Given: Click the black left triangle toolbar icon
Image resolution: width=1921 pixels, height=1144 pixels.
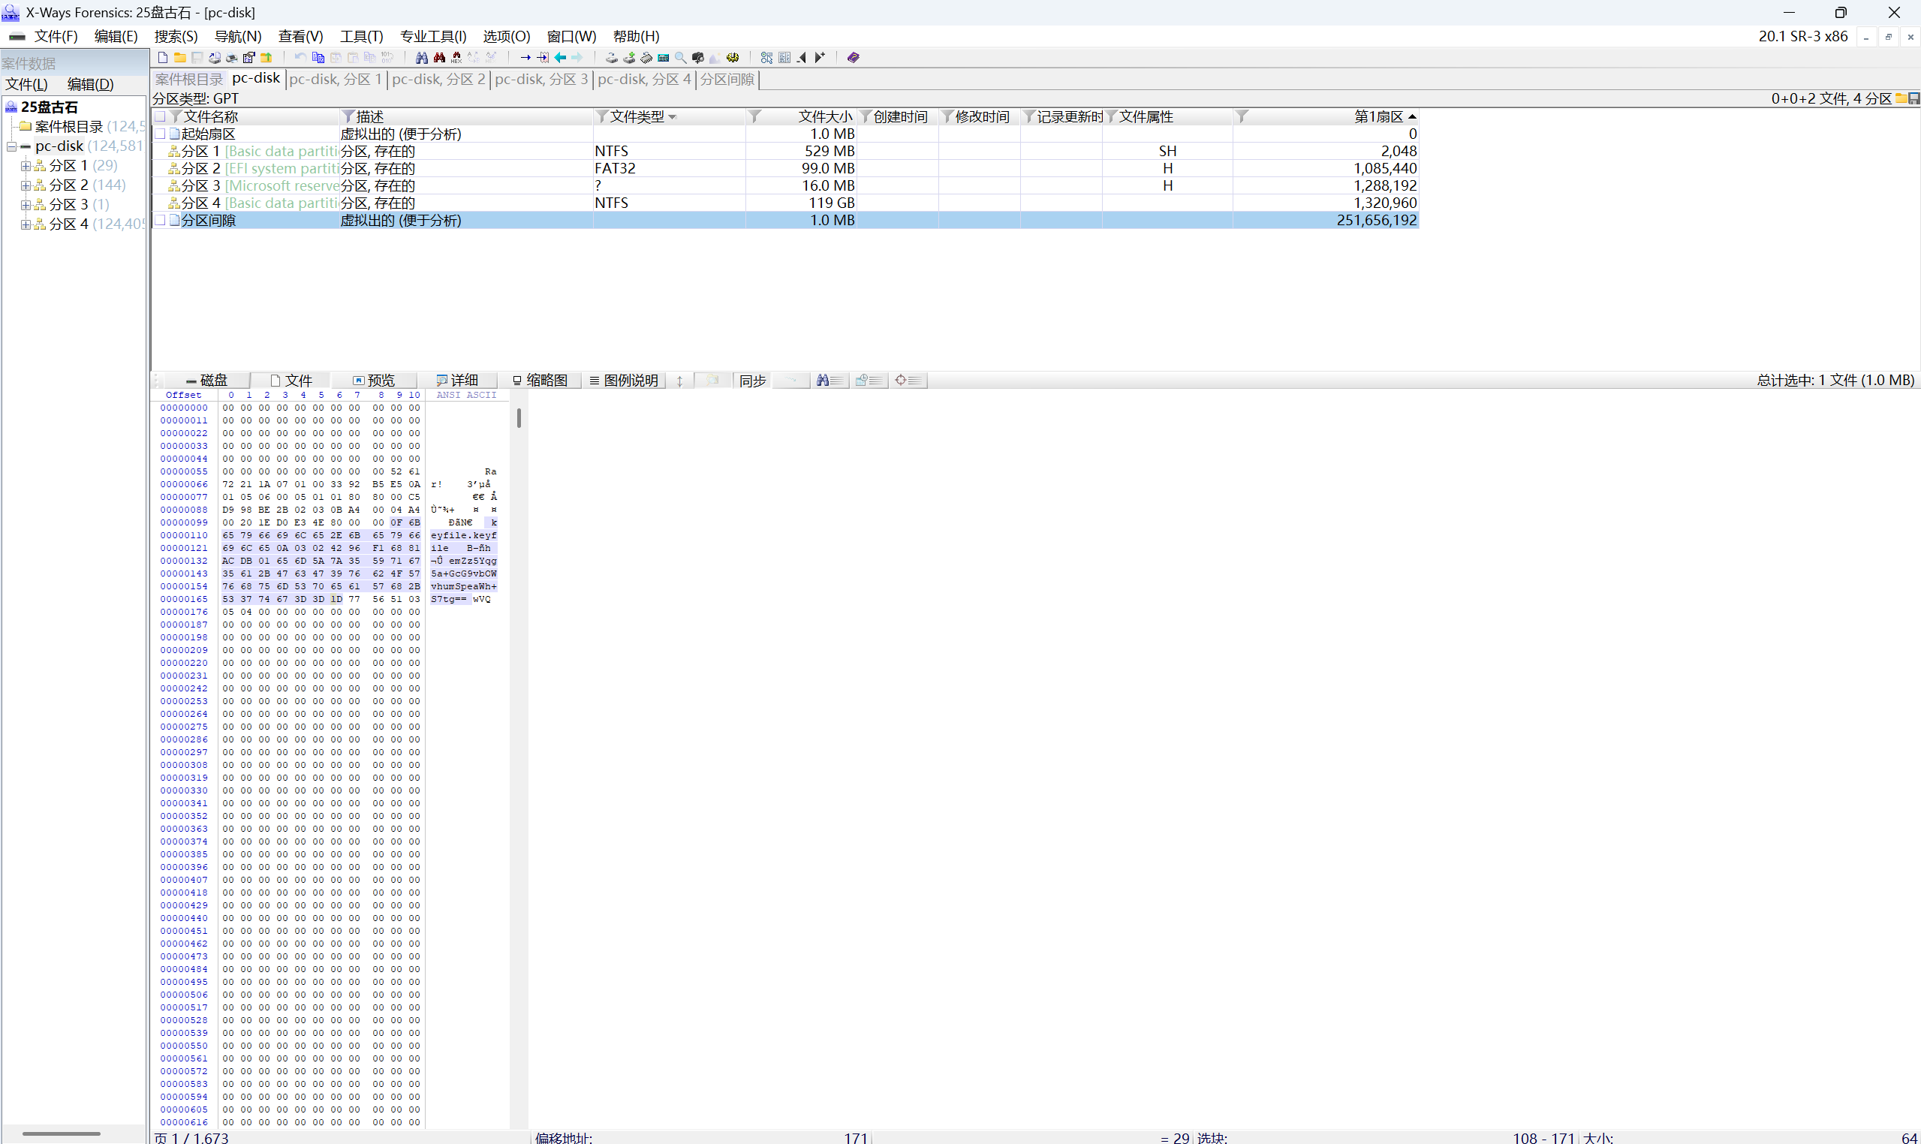Looking at the screenshot, I should pos(802,58).
